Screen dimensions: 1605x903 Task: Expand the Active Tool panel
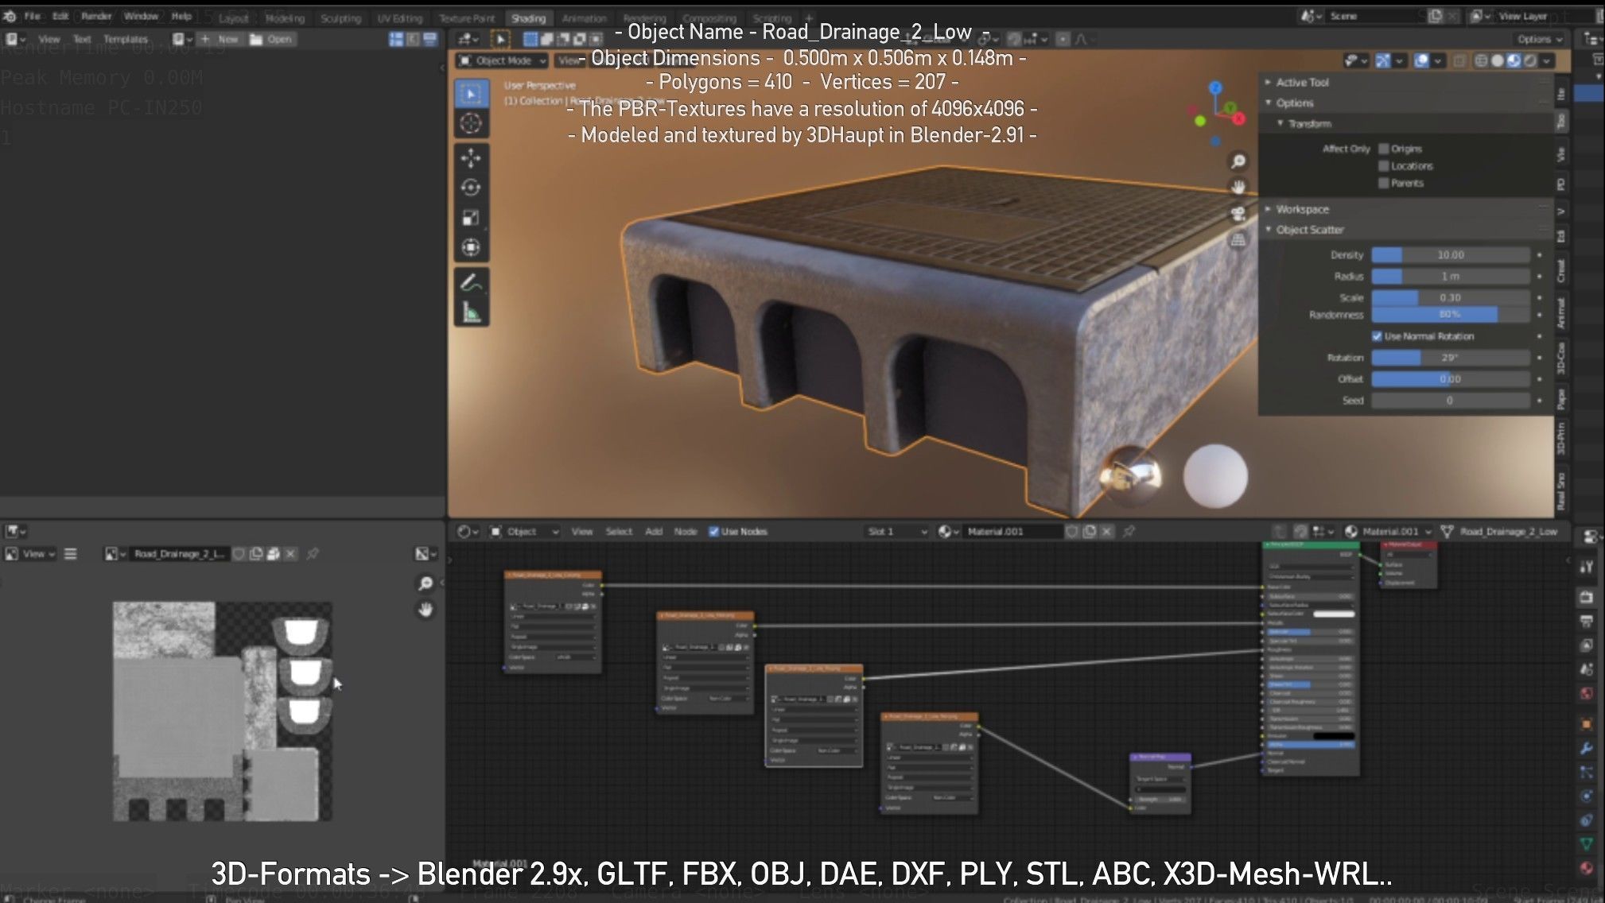coord(1269,82)
